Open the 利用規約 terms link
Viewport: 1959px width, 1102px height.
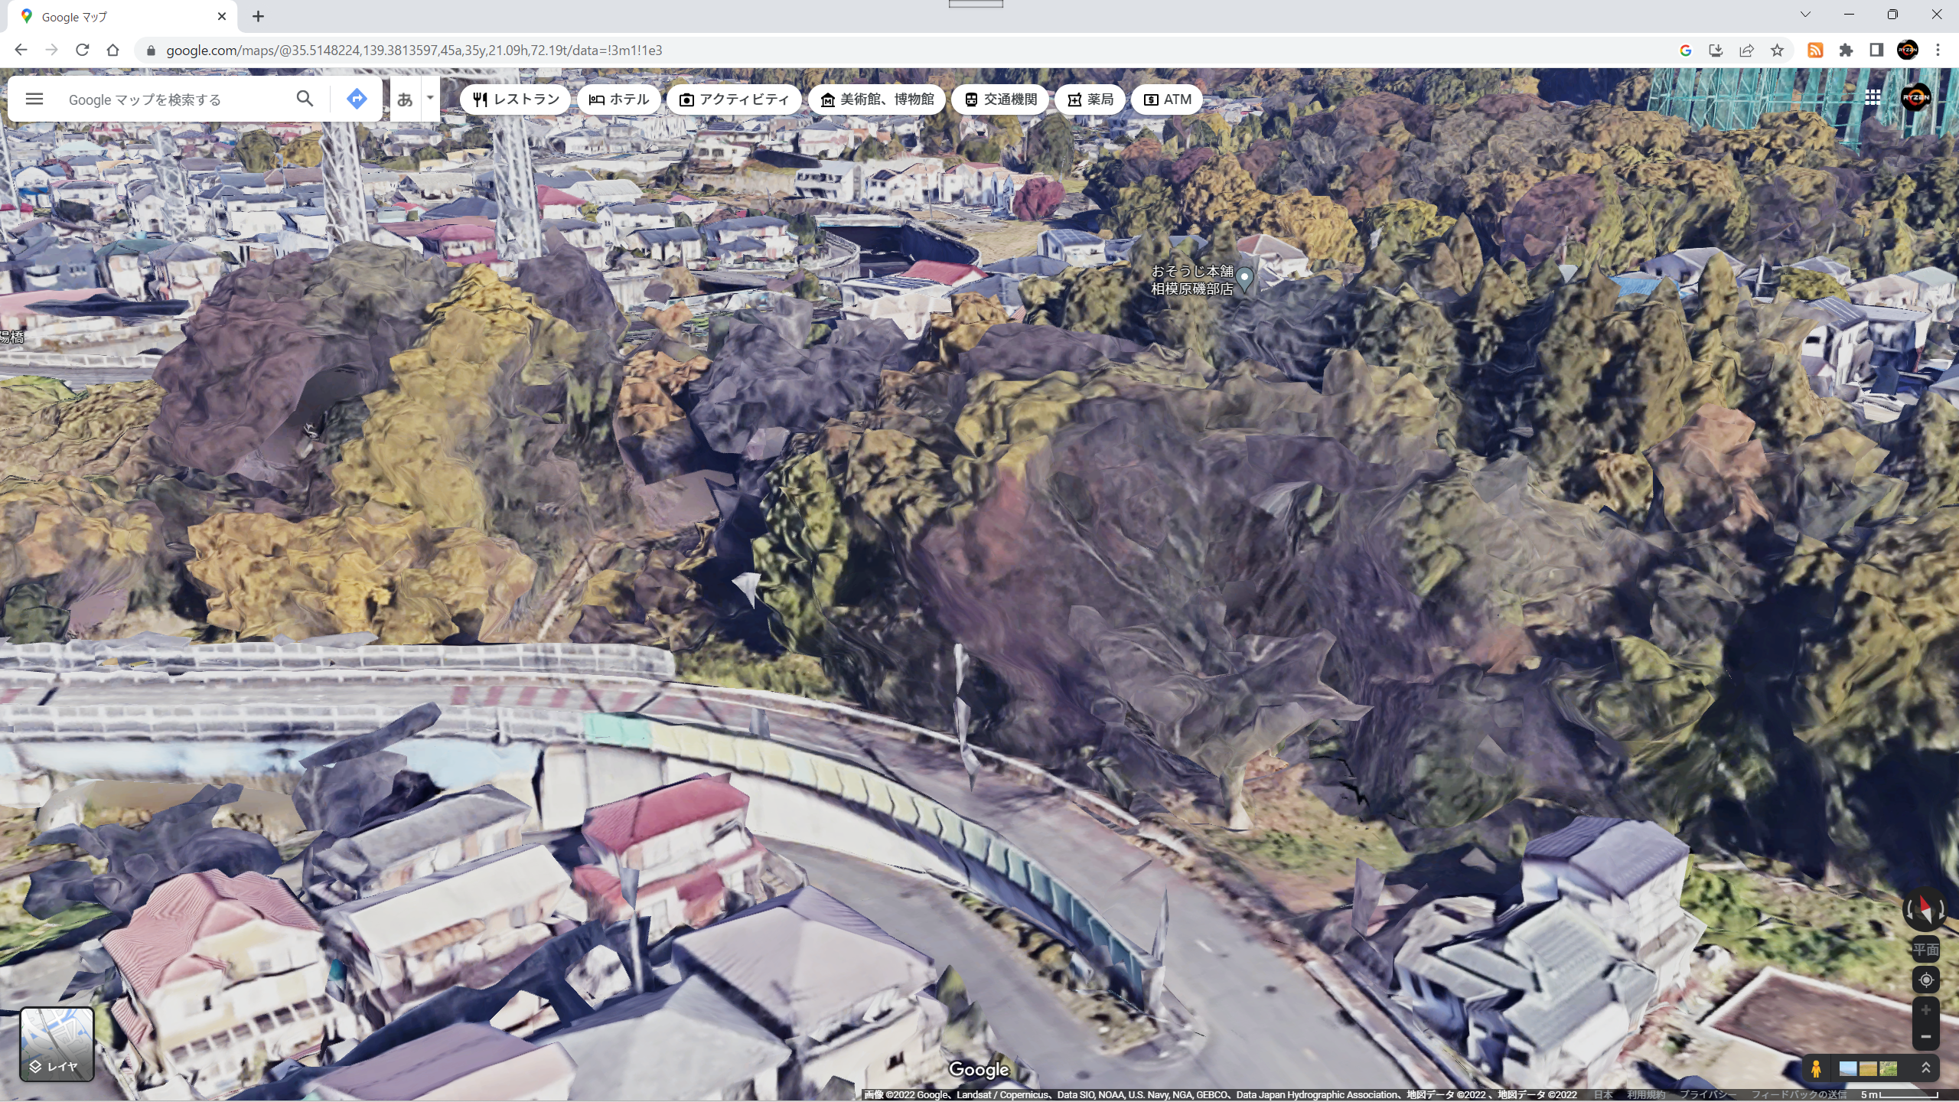[1646, 1095]
